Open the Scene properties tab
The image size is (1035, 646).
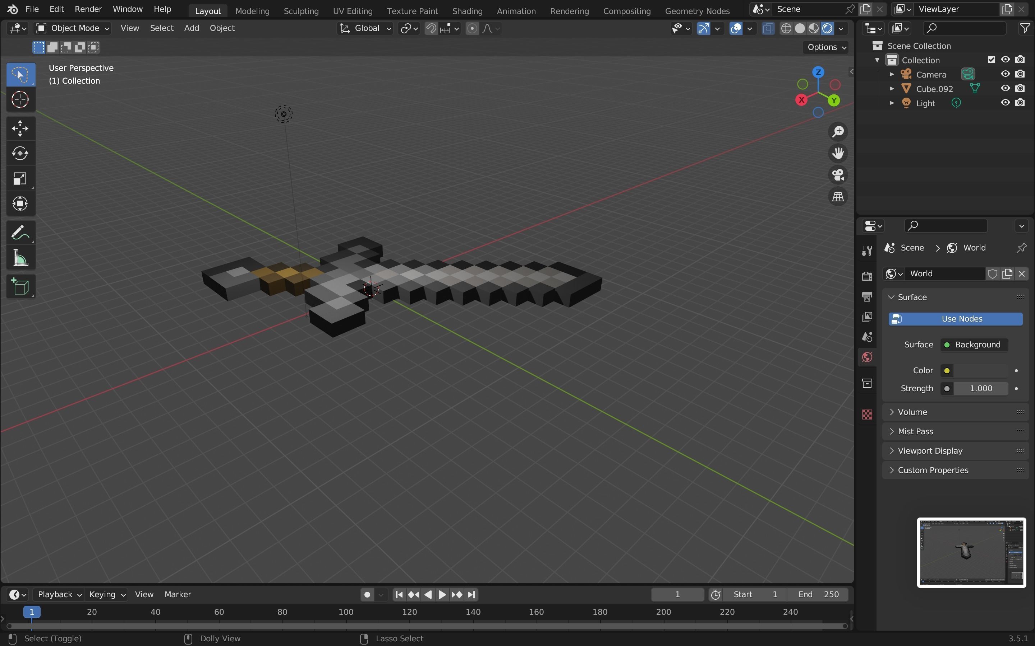pyautogui.click(x=867, y=337)
